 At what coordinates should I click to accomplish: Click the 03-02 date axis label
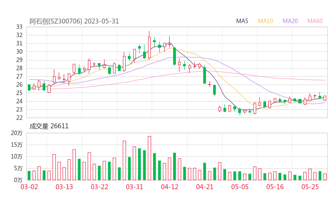click(x=29, y=187)
